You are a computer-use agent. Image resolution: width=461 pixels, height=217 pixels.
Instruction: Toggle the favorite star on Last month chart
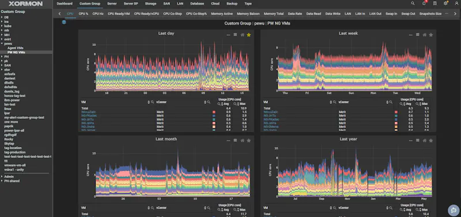[249, 140]
